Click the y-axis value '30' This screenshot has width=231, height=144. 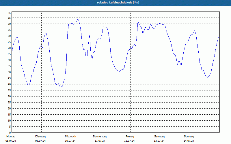point(9,96)
